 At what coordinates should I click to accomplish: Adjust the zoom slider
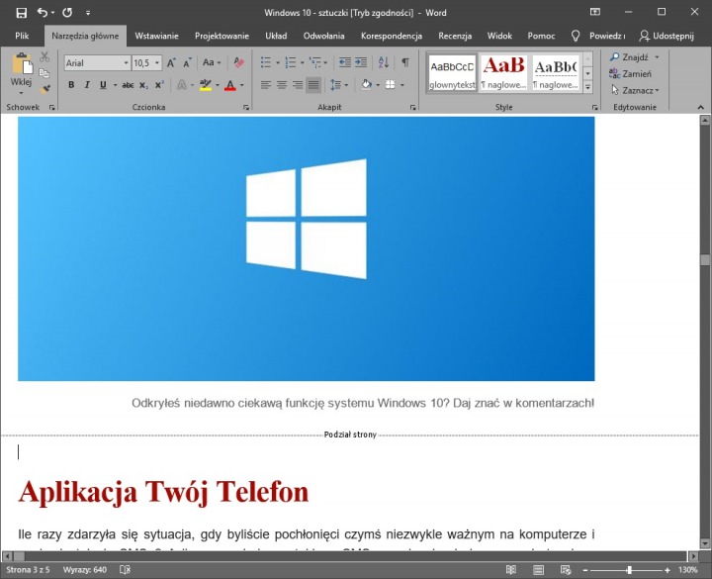click(x=629, y=570)
